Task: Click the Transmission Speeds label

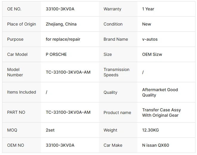Action: coord(116,72)
